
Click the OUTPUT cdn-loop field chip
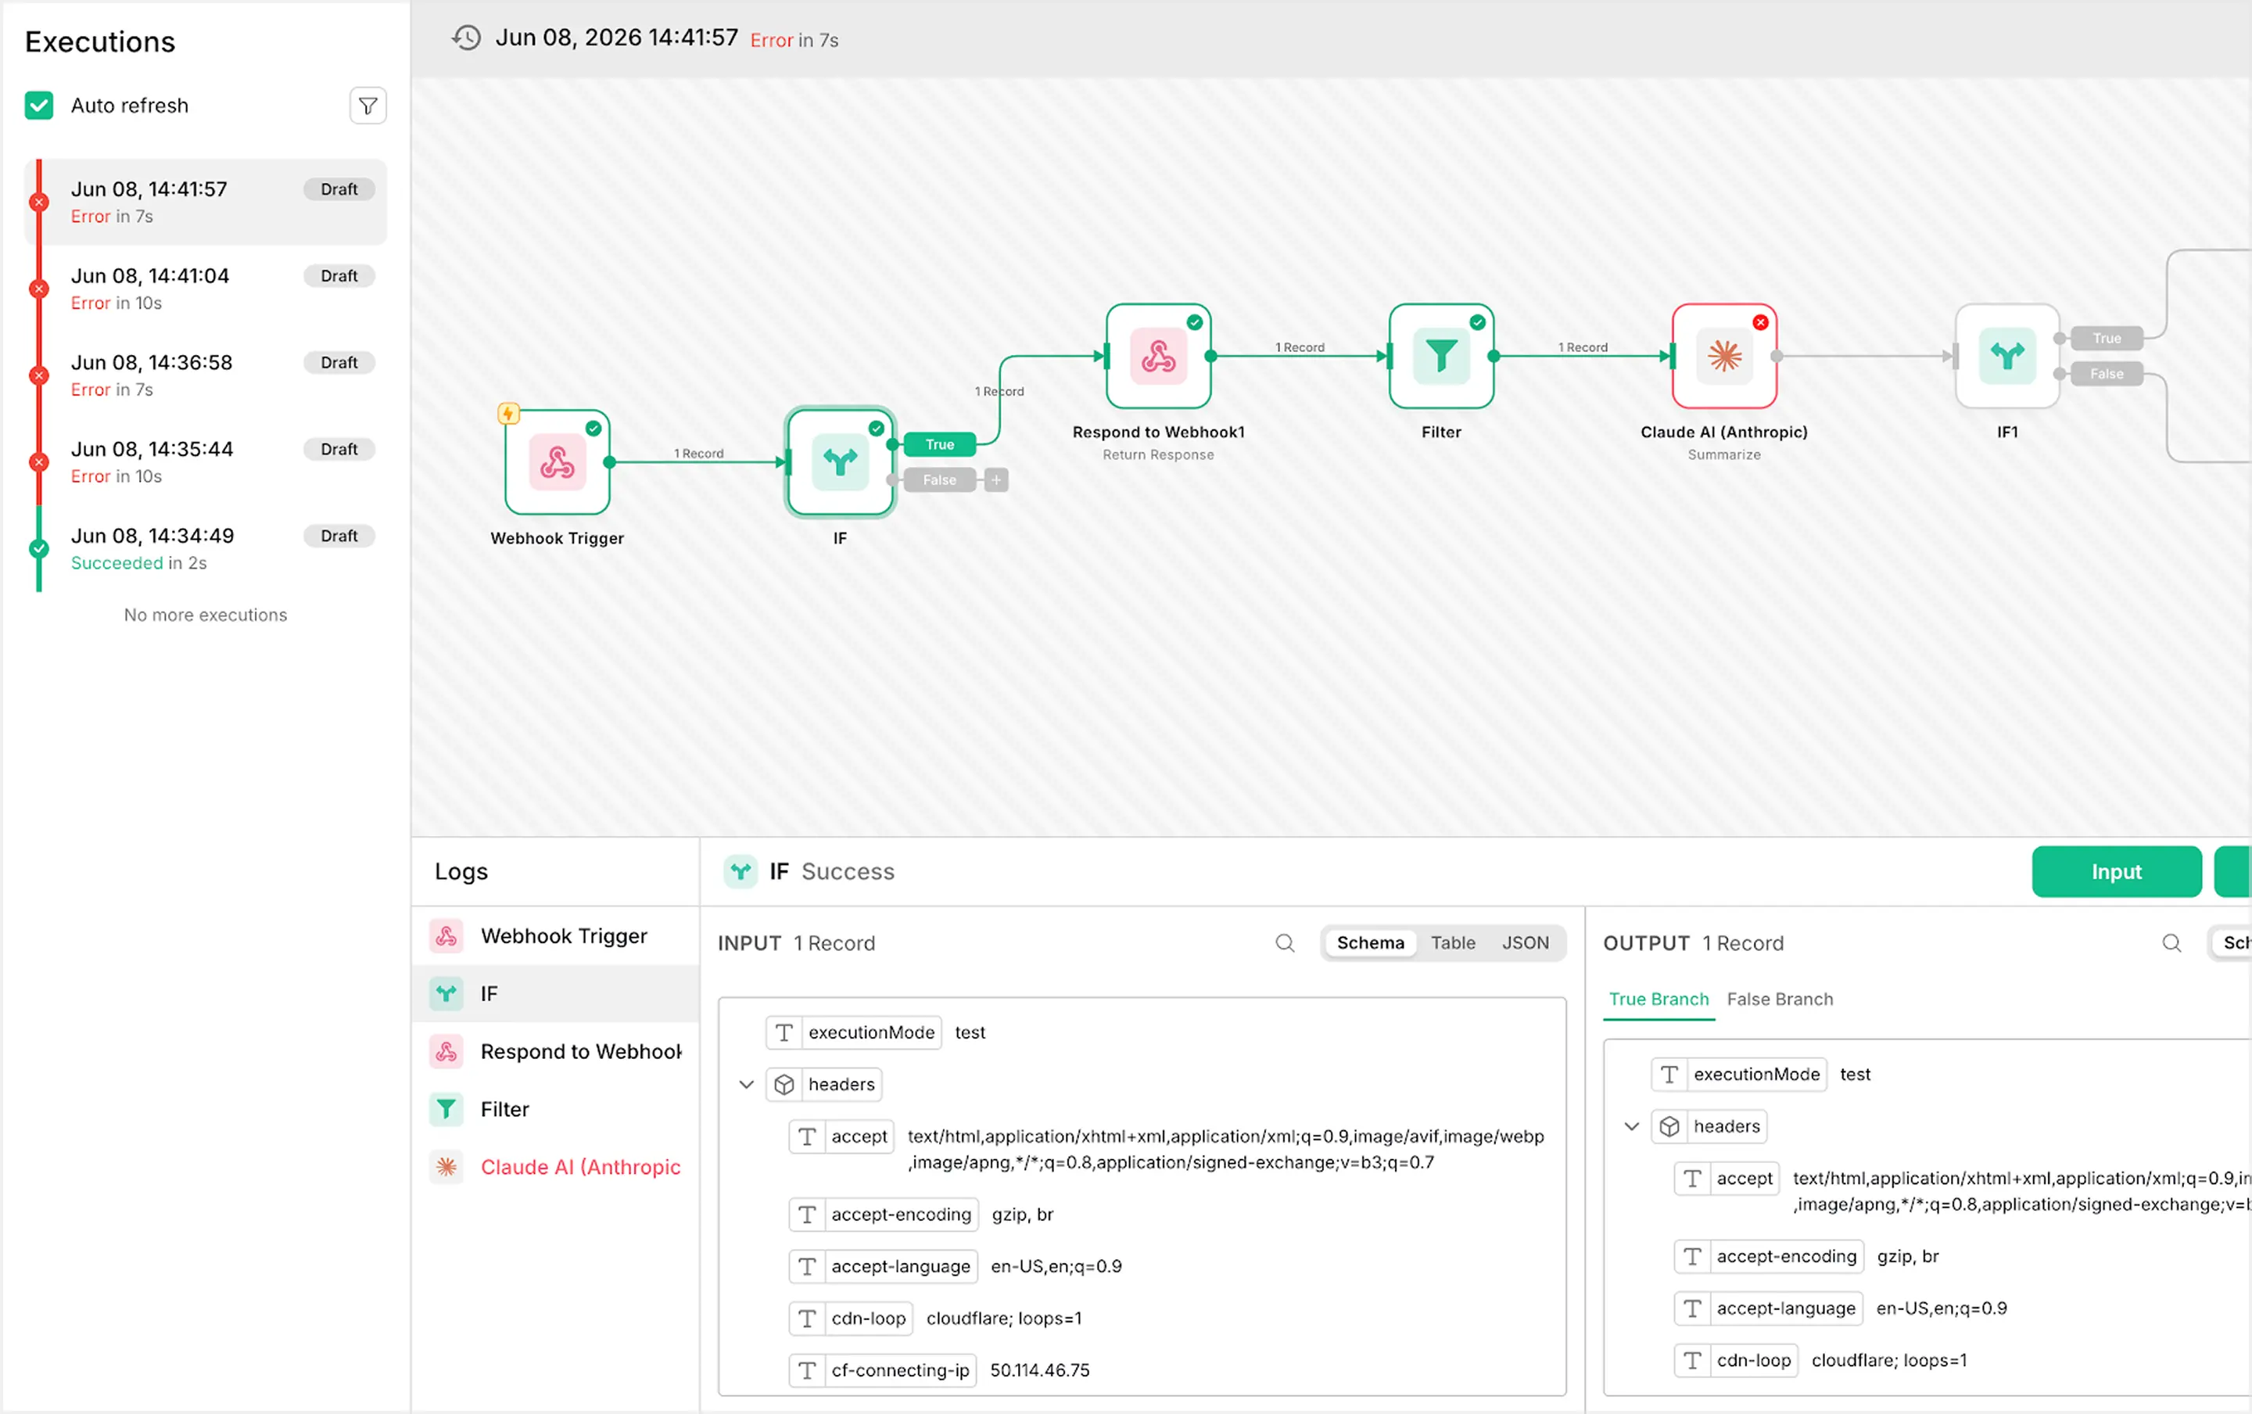(x=1736, y=1361)
